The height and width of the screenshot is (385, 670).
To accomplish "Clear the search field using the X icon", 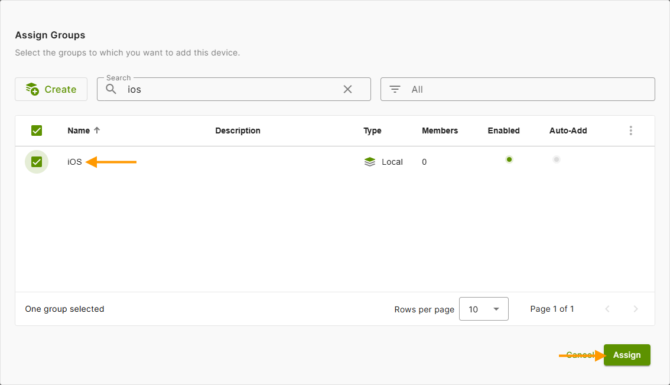I will [x=347, y=89].
